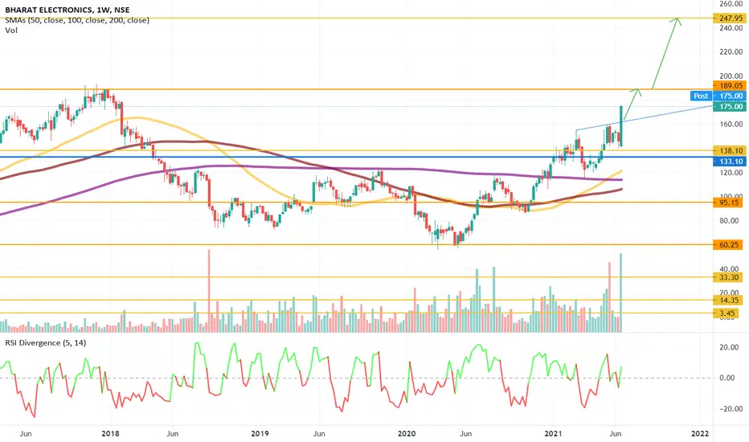Click the 14.35 level label
This screenshot has width=749, height=442.
[727, 300]
